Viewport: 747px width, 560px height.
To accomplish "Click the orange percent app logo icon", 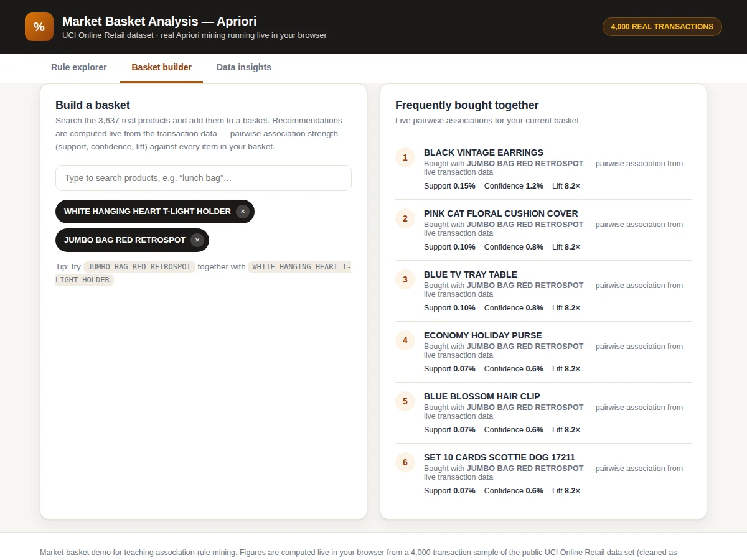I will click(x=39, y=27).
